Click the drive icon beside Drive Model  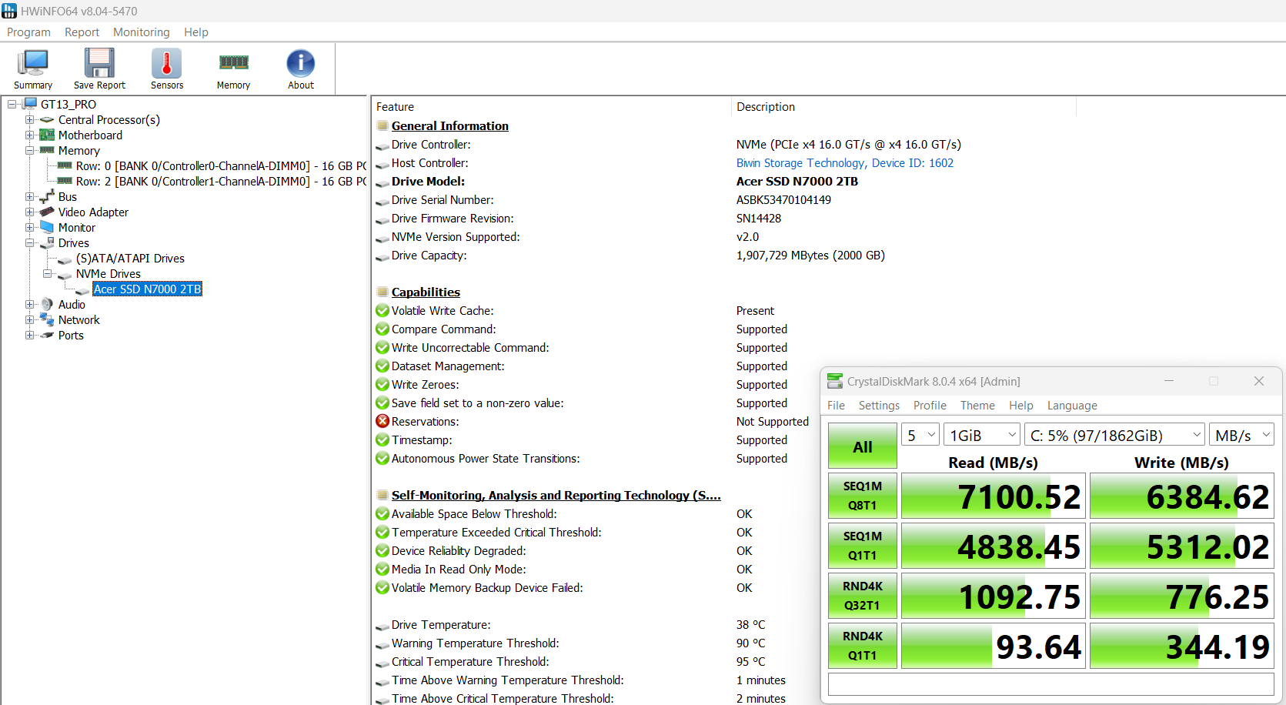[x=382, y=182]
